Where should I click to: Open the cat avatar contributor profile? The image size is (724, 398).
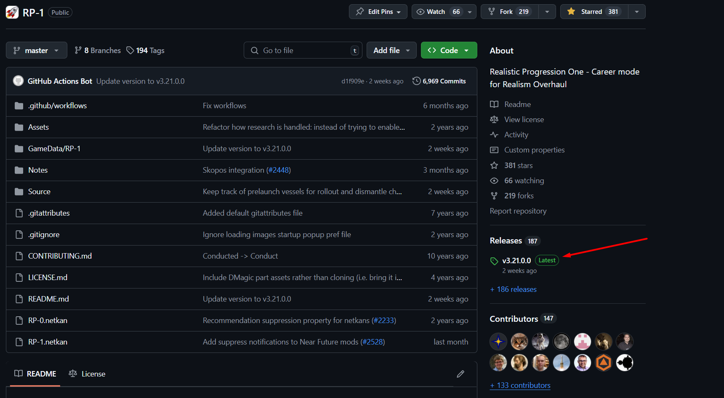(x=519, y=342)
